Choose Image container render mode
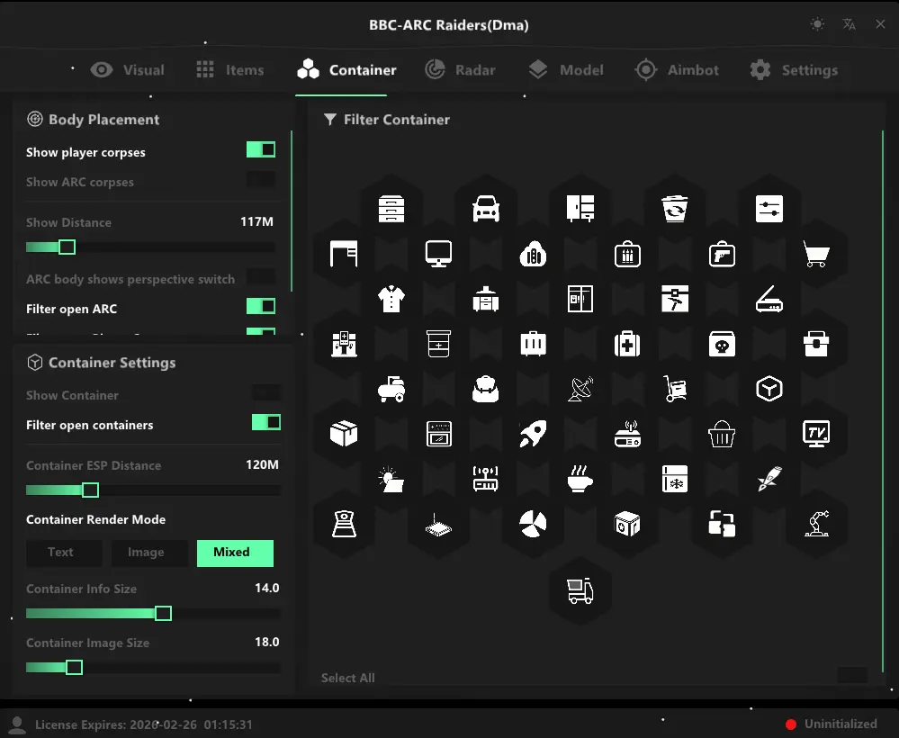Viewport: 899px width, 738px height. (x=146, y=553)
